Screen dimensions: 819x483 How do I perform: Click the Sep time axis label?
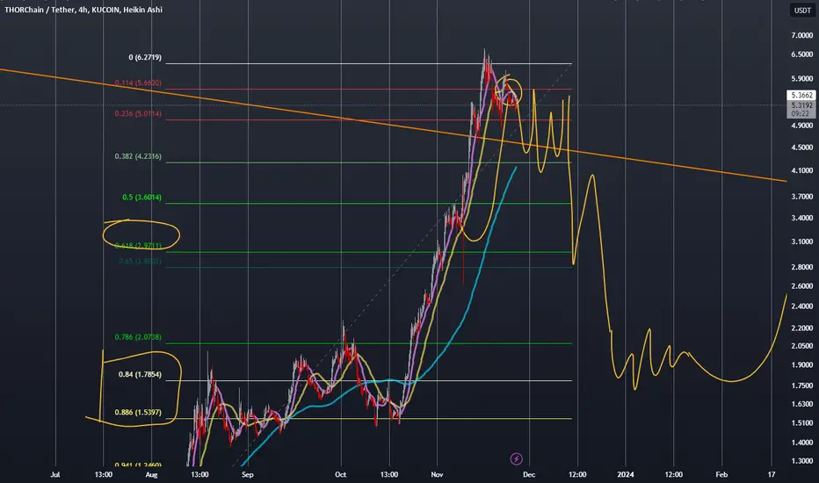pos(248,474)
